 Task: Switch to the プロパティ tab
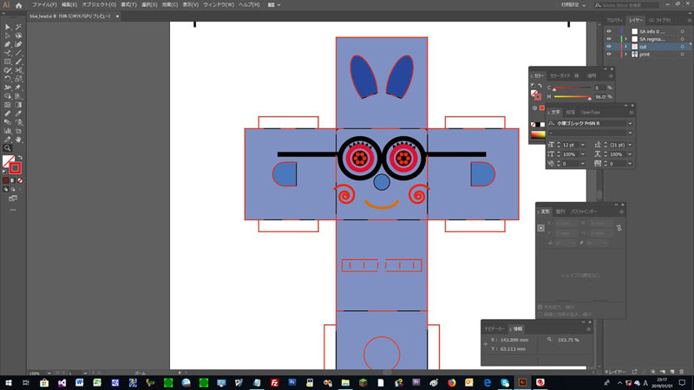(615, 20)
